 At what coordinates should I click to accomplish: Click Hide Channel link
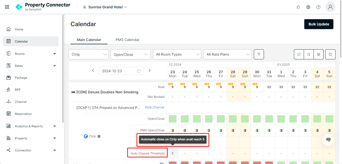(x=155, y=107)
